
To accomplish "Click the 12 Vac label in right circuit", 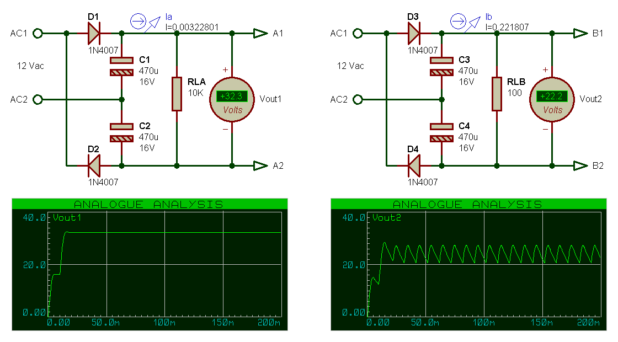I will pyautogui.click(x=351, y=66).
